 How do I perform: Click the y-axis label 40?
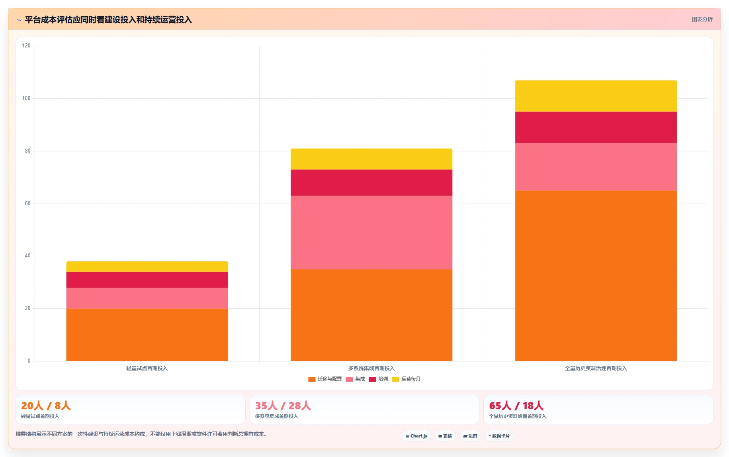pyautogui.click(x=27, y=256)
